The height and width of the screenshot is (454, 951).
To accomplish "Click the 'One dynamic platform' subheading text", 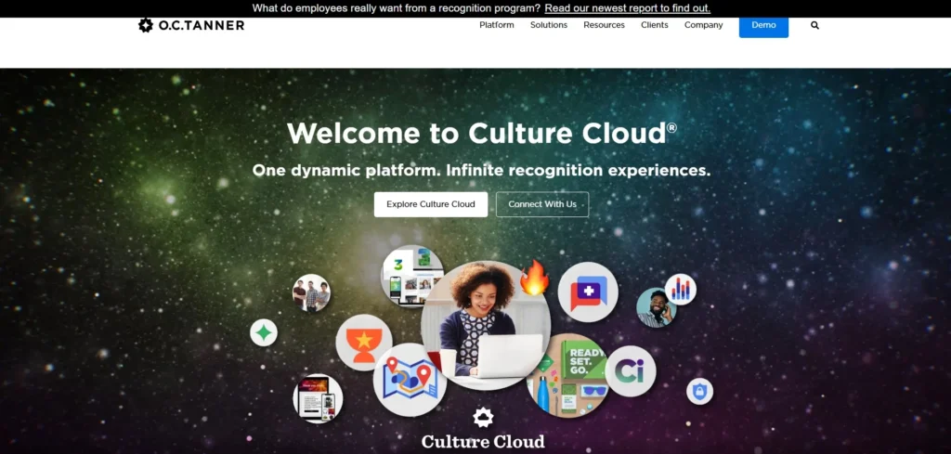I will (x=482, y=170).
